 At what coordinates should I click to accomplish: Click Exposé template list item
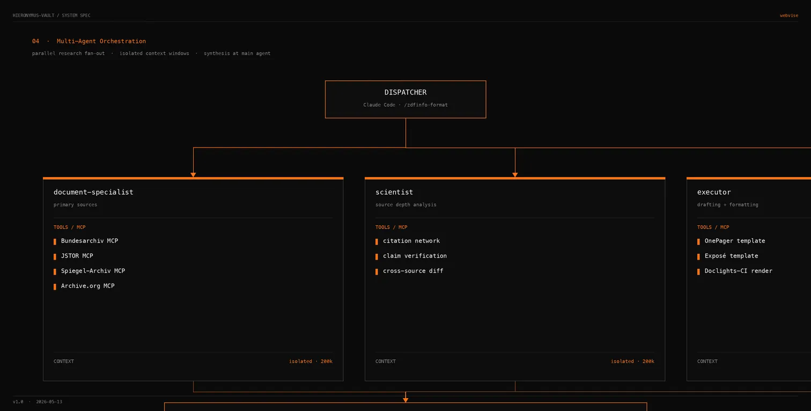pyautogui.click(x=732, y=256)
